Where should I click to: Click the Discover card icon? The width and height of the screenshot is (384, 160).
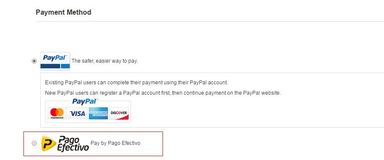pos(119,113)
